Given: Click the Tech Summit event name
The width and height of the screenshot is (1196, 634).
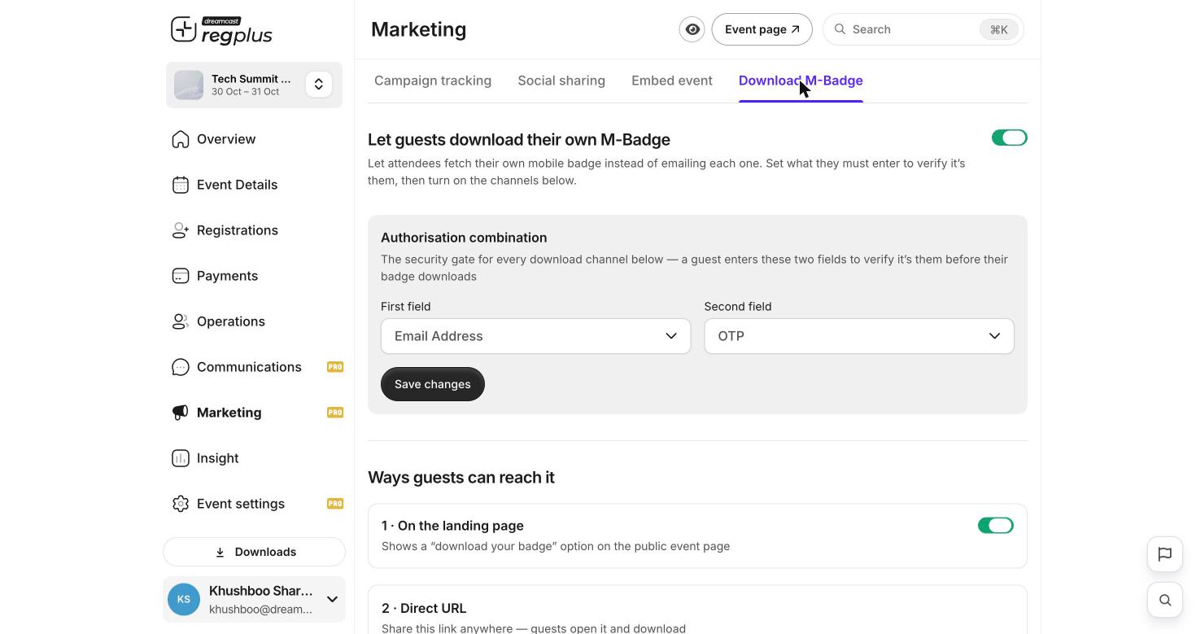Looking at the screenshot, I should point(251,79).
